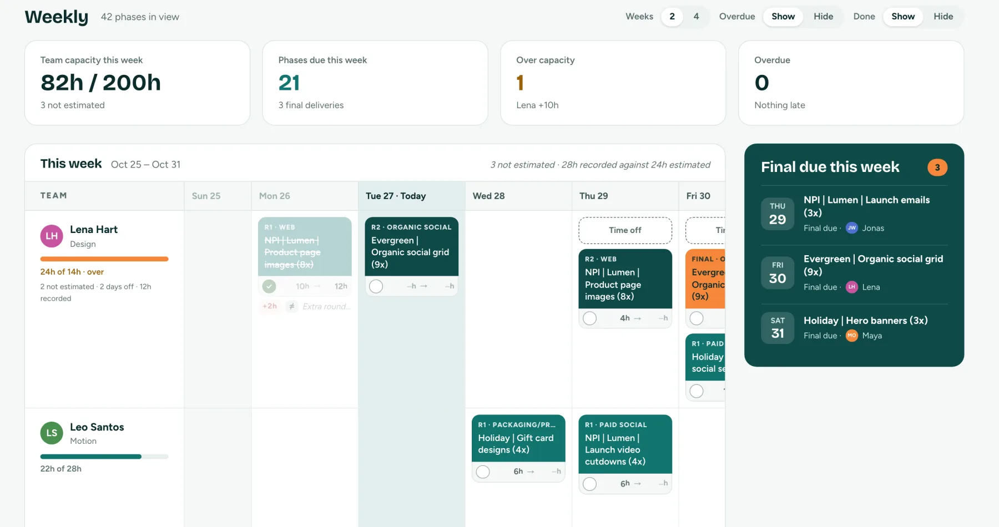Uncheck completed Monday Product page images phase
999x527 pixels.
pos(269,286)
